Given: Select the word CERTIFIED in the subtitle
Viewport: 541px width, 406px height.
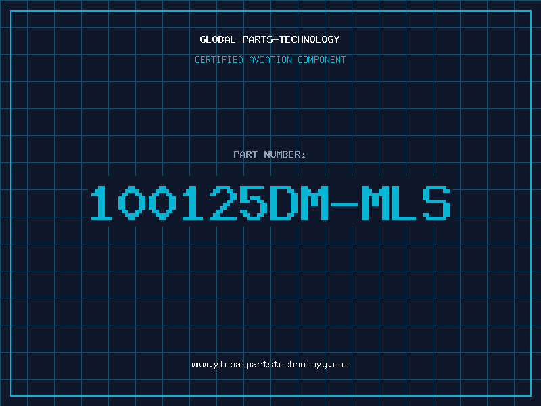Looking at the screenshot, I should coord(219,60).
